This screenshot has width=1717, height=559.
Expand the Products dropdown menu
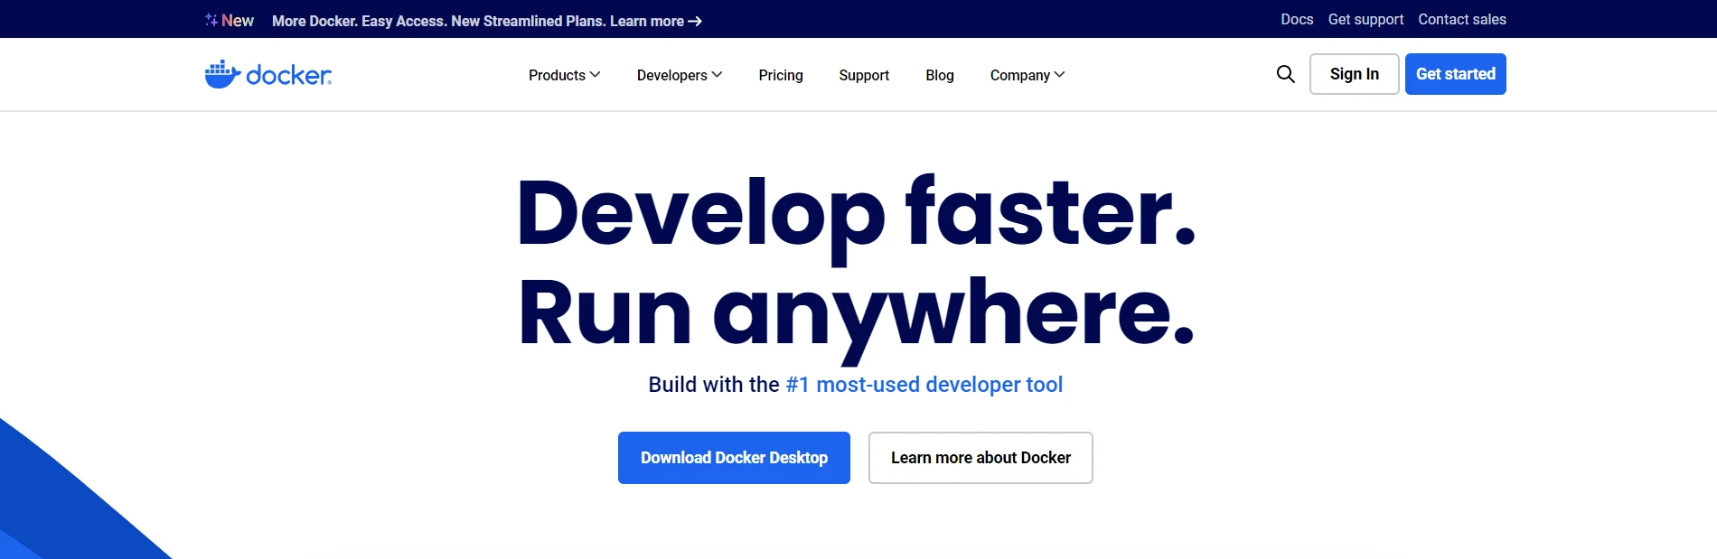pos(564,75)
